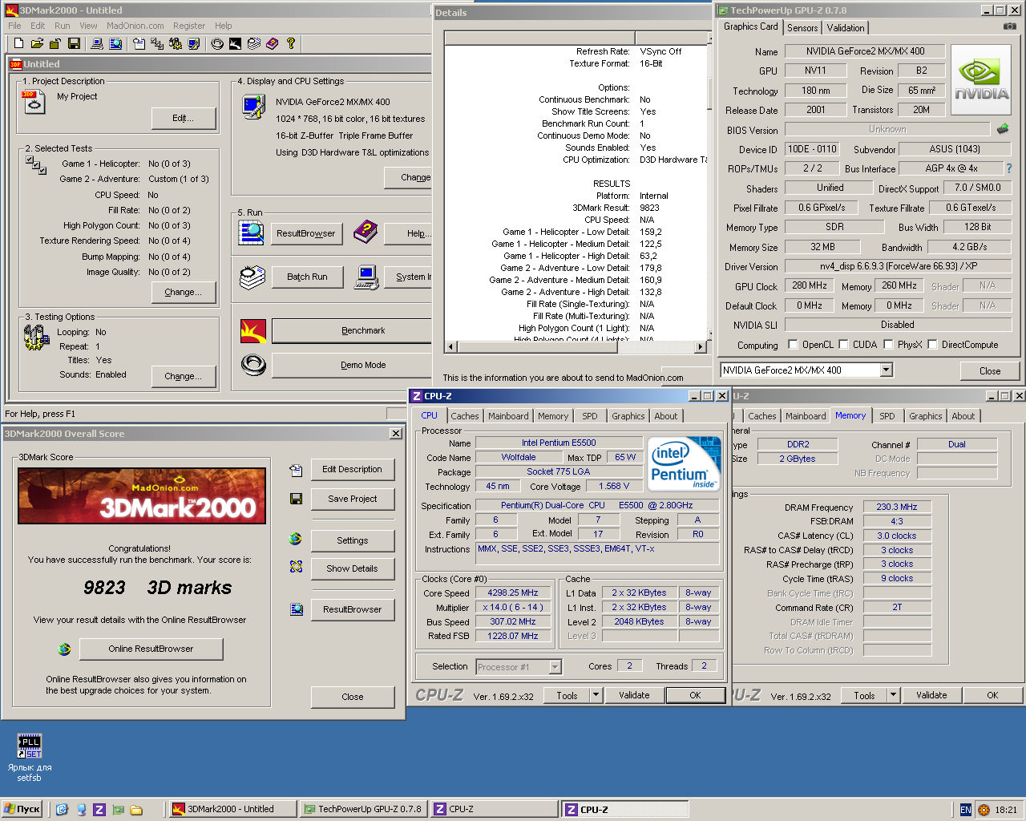Viewport: 1026px width, 821px height.
Task: Click Change button under Testing Options
Action: click(x=184, y=376)
